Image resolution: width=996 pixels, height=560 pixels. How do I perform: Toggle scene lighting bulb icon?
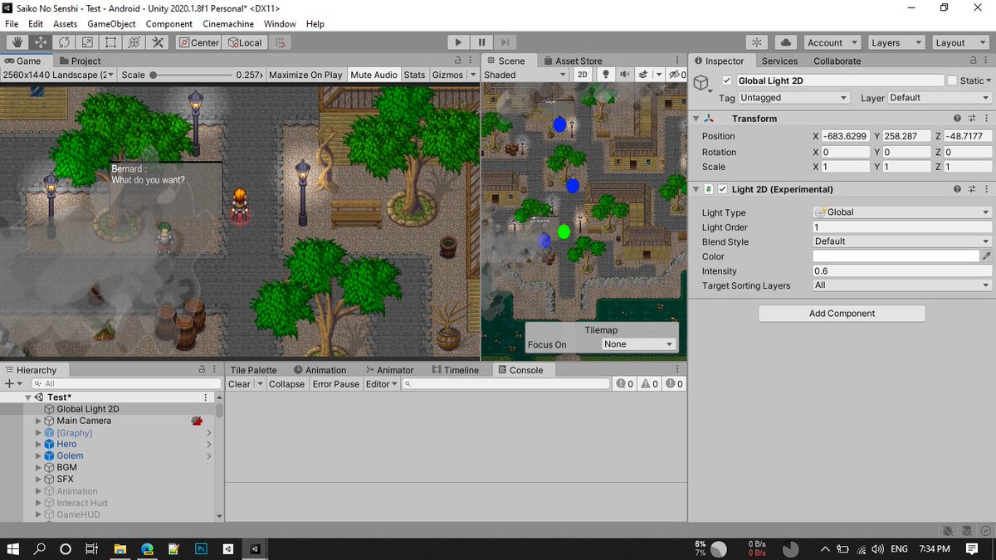coord(606,75)
